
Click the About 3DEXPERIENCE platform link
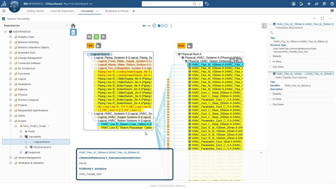[x=168, y=186]
